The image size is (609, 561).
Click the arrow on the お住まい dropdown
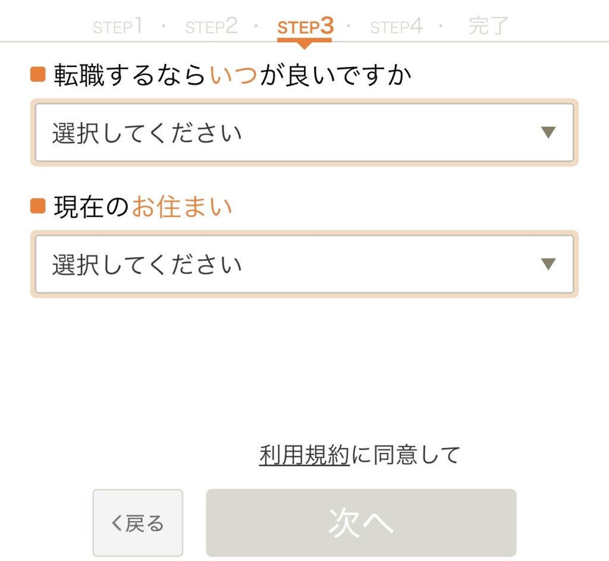coord(548,264)
